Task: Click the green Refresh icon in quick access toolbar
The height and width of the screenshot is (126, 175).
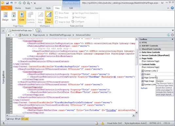Action: point(20,3)
